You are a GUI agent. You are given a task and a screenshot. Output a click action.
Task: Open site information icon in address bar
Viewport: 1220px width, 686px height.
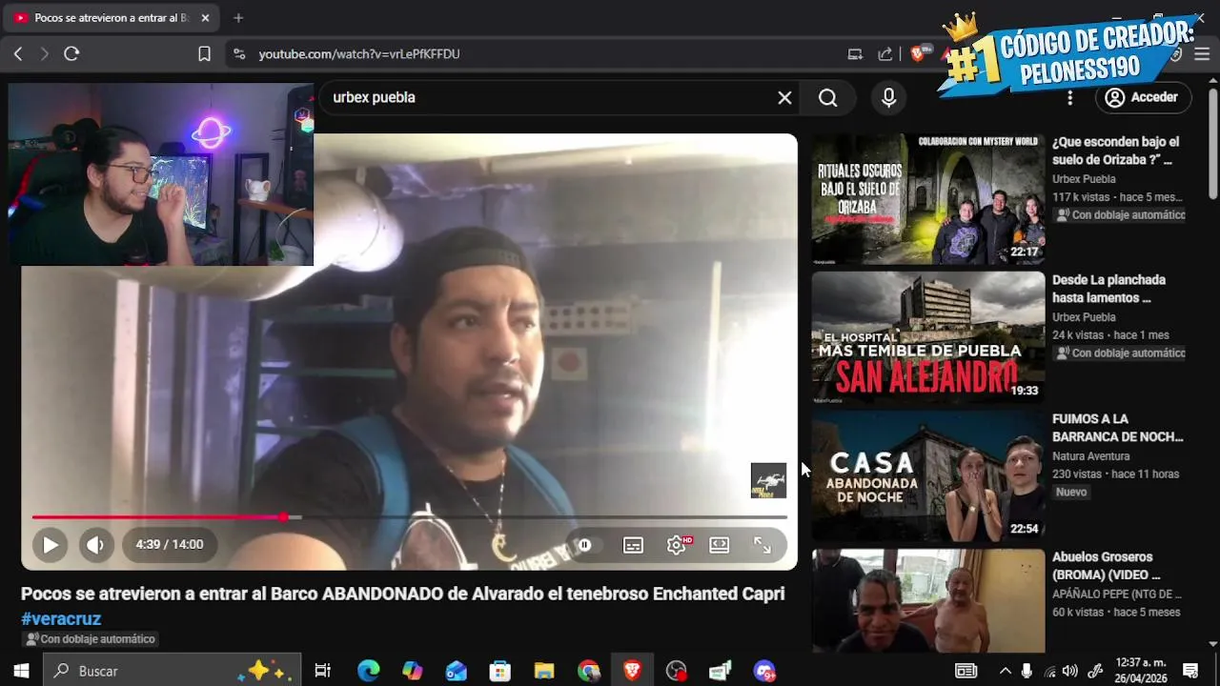click(239, 54)
